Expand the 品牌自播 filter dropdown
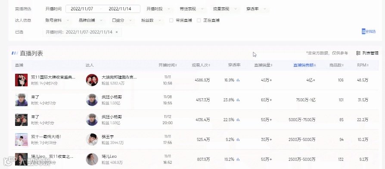Viewport: 385px width, 169px height. pyautogui.click(x=90, y=20)
